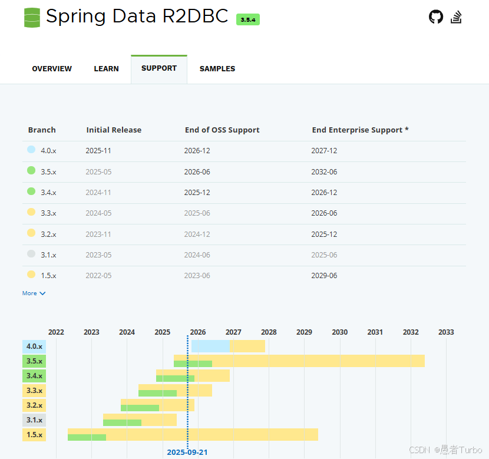Image resolution: width=489 pixels, height=459 pixels.
Task: Select the 3.5.x branch name in table
Action: coord(48,172)
